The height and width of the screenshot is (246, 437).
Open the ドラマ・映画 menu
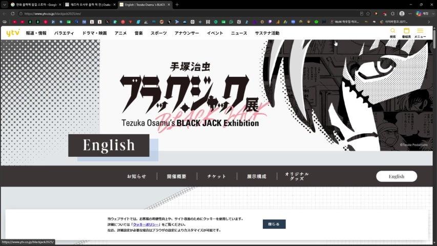point(94,33)
